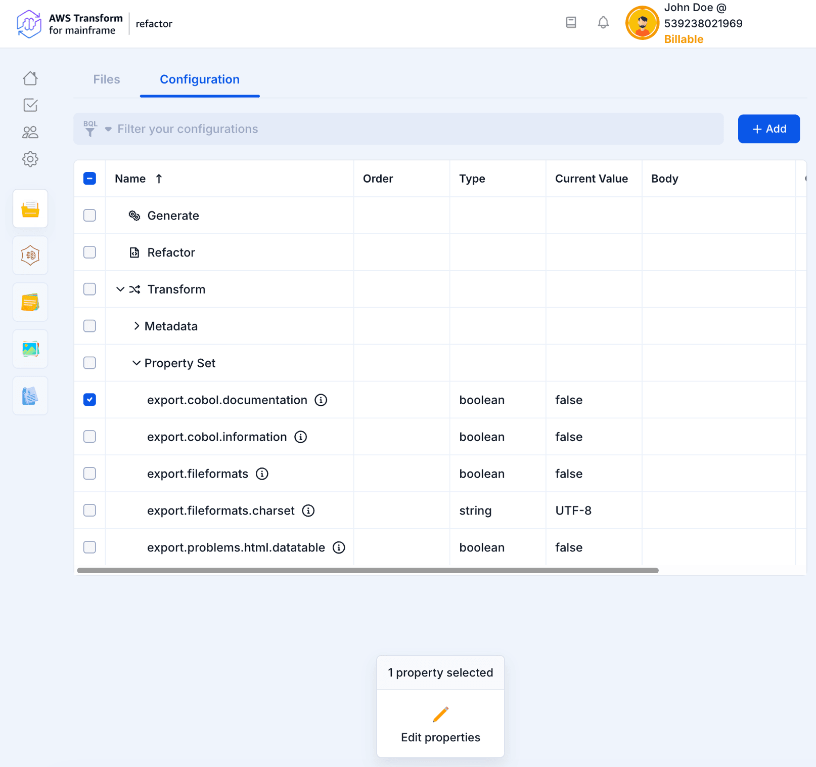
Task: Switch to the Files tab
Action: pyautogui.click(x=107, y=79)
